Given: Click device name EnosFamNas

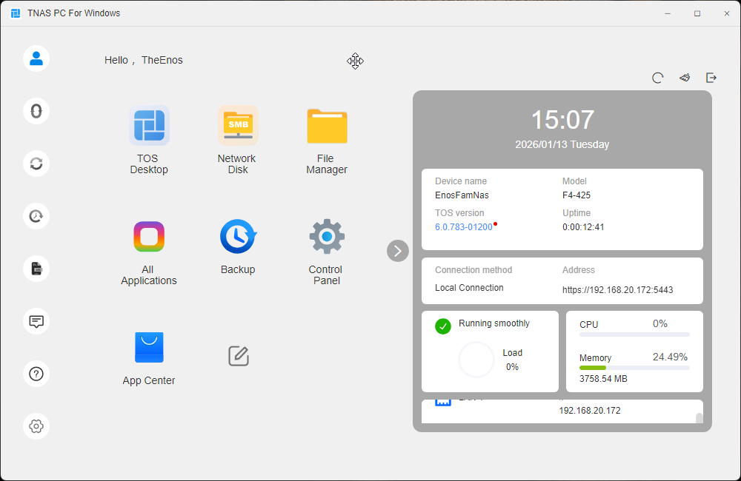Looking at the screenshot, I should tap(462, 195).
